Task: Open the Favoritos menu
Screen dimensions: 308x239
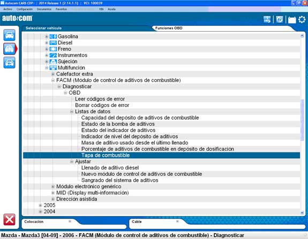Action: point(61,9)
